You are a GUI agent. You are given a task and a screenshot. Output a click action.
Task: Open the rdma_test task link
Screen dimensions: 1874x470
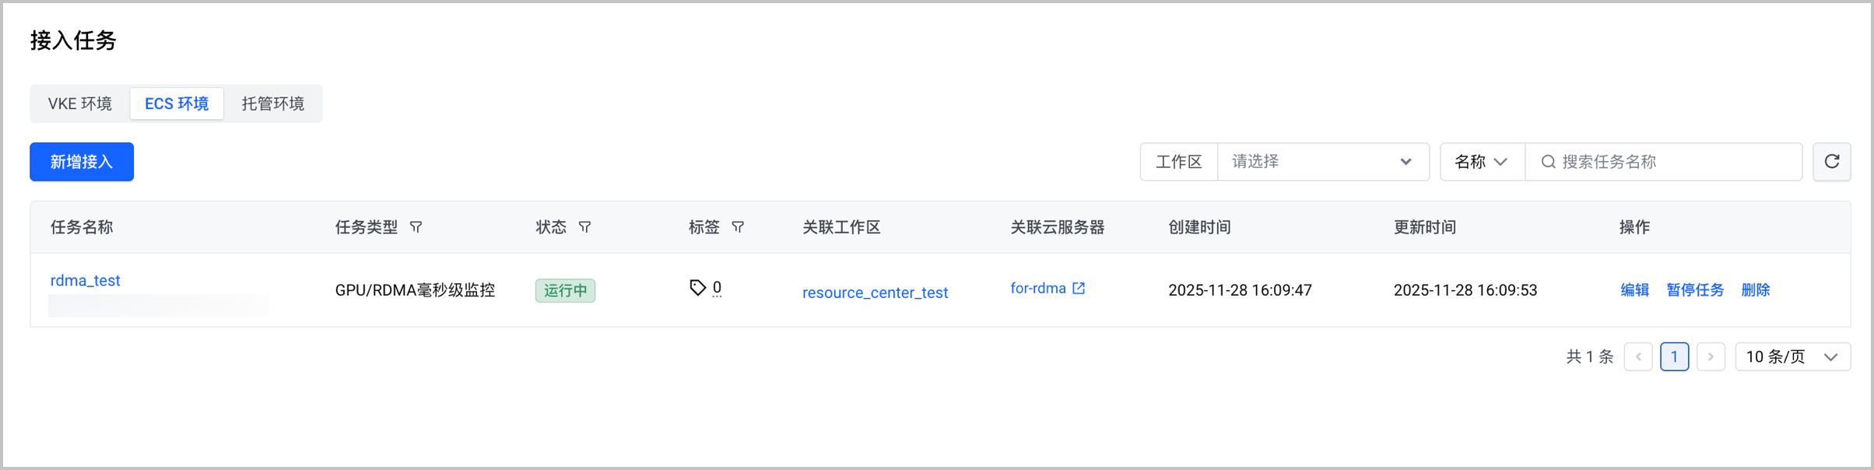tap(86, 280)
